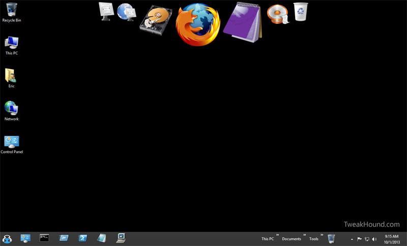Image resolution: width=407 pixels, height=246 pixels.
Task: Open the Run dialog taskbar icon
Action: click(x=64, y=238)
